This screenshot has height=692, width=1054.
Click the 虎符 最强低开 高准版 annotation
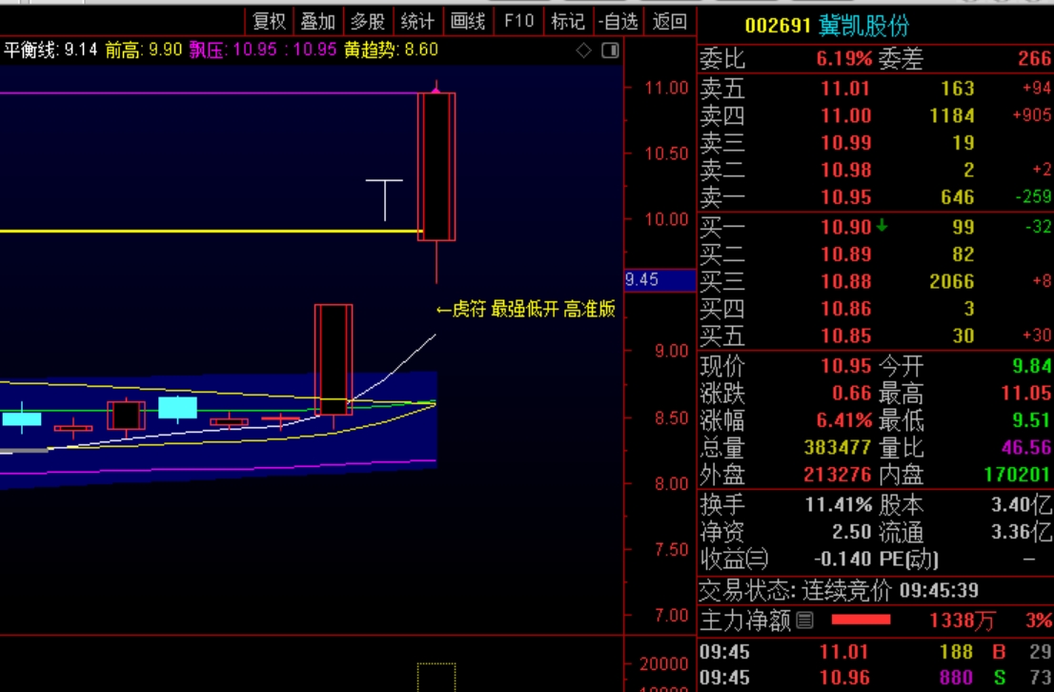526,310
